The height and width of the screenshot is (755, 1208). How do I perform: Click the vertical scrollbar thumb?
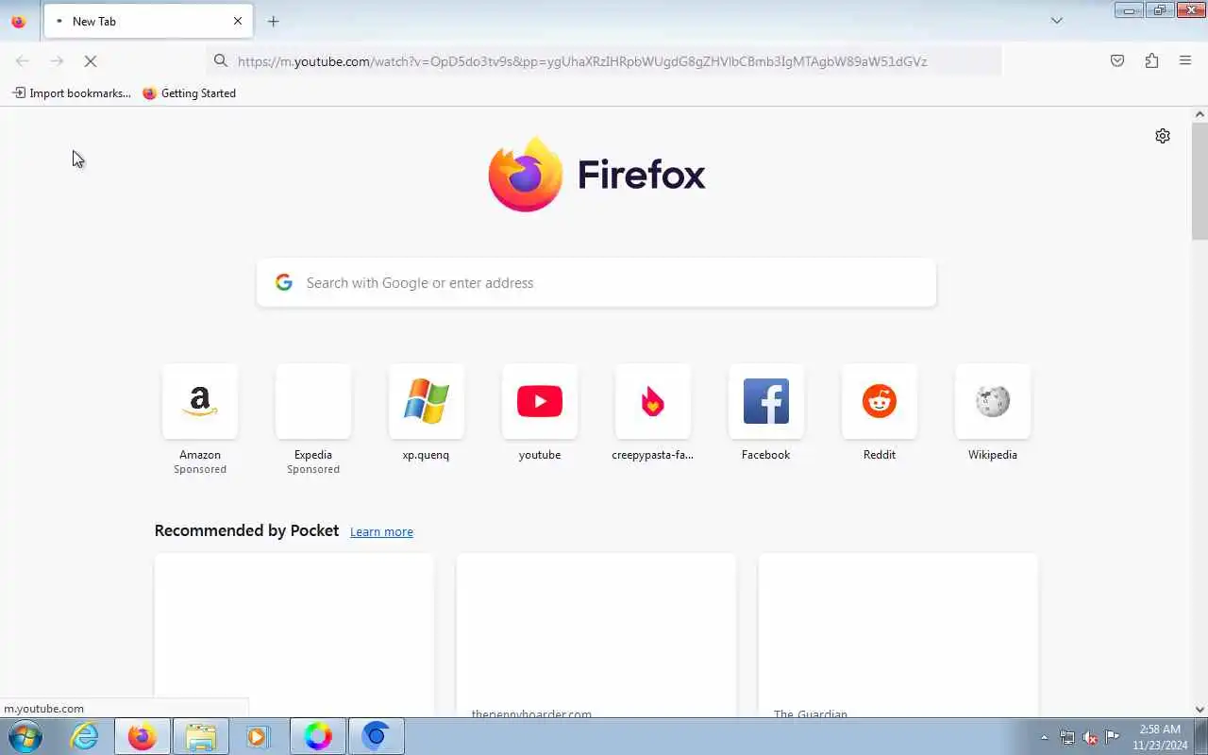coord(1200,181)
